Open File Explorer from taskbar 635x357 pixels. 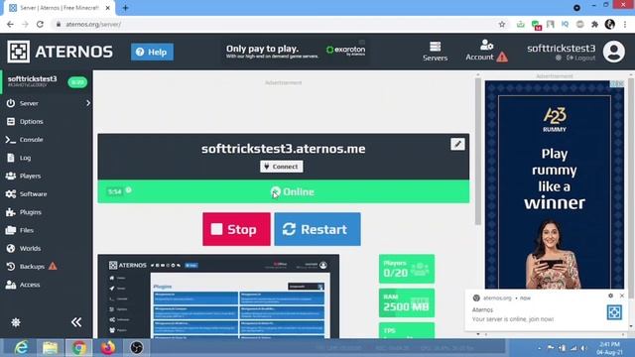(x=50, y=348)
